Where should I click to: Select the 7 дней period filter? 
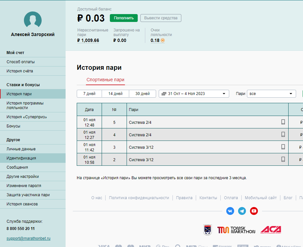tap(89, 94)
